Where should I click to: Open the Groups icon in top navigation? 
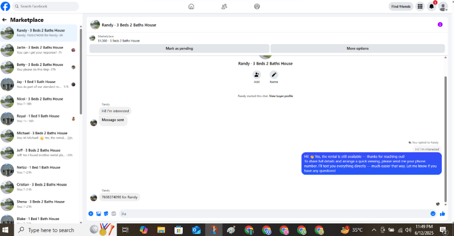click(257, 6)
